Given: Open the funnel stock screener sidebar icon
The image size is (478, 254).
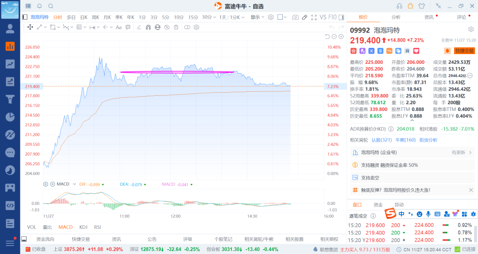Looking at the screenshot, I should click(10, 99).
